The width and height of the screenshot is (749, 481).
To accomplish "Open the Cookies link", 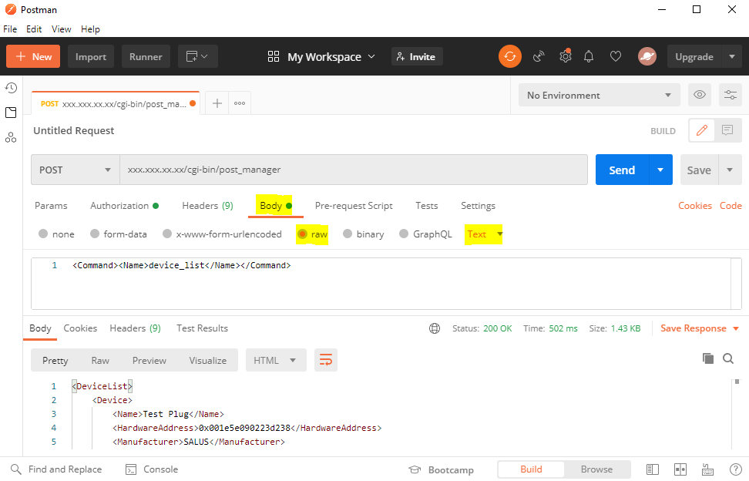I will (694, 205).
